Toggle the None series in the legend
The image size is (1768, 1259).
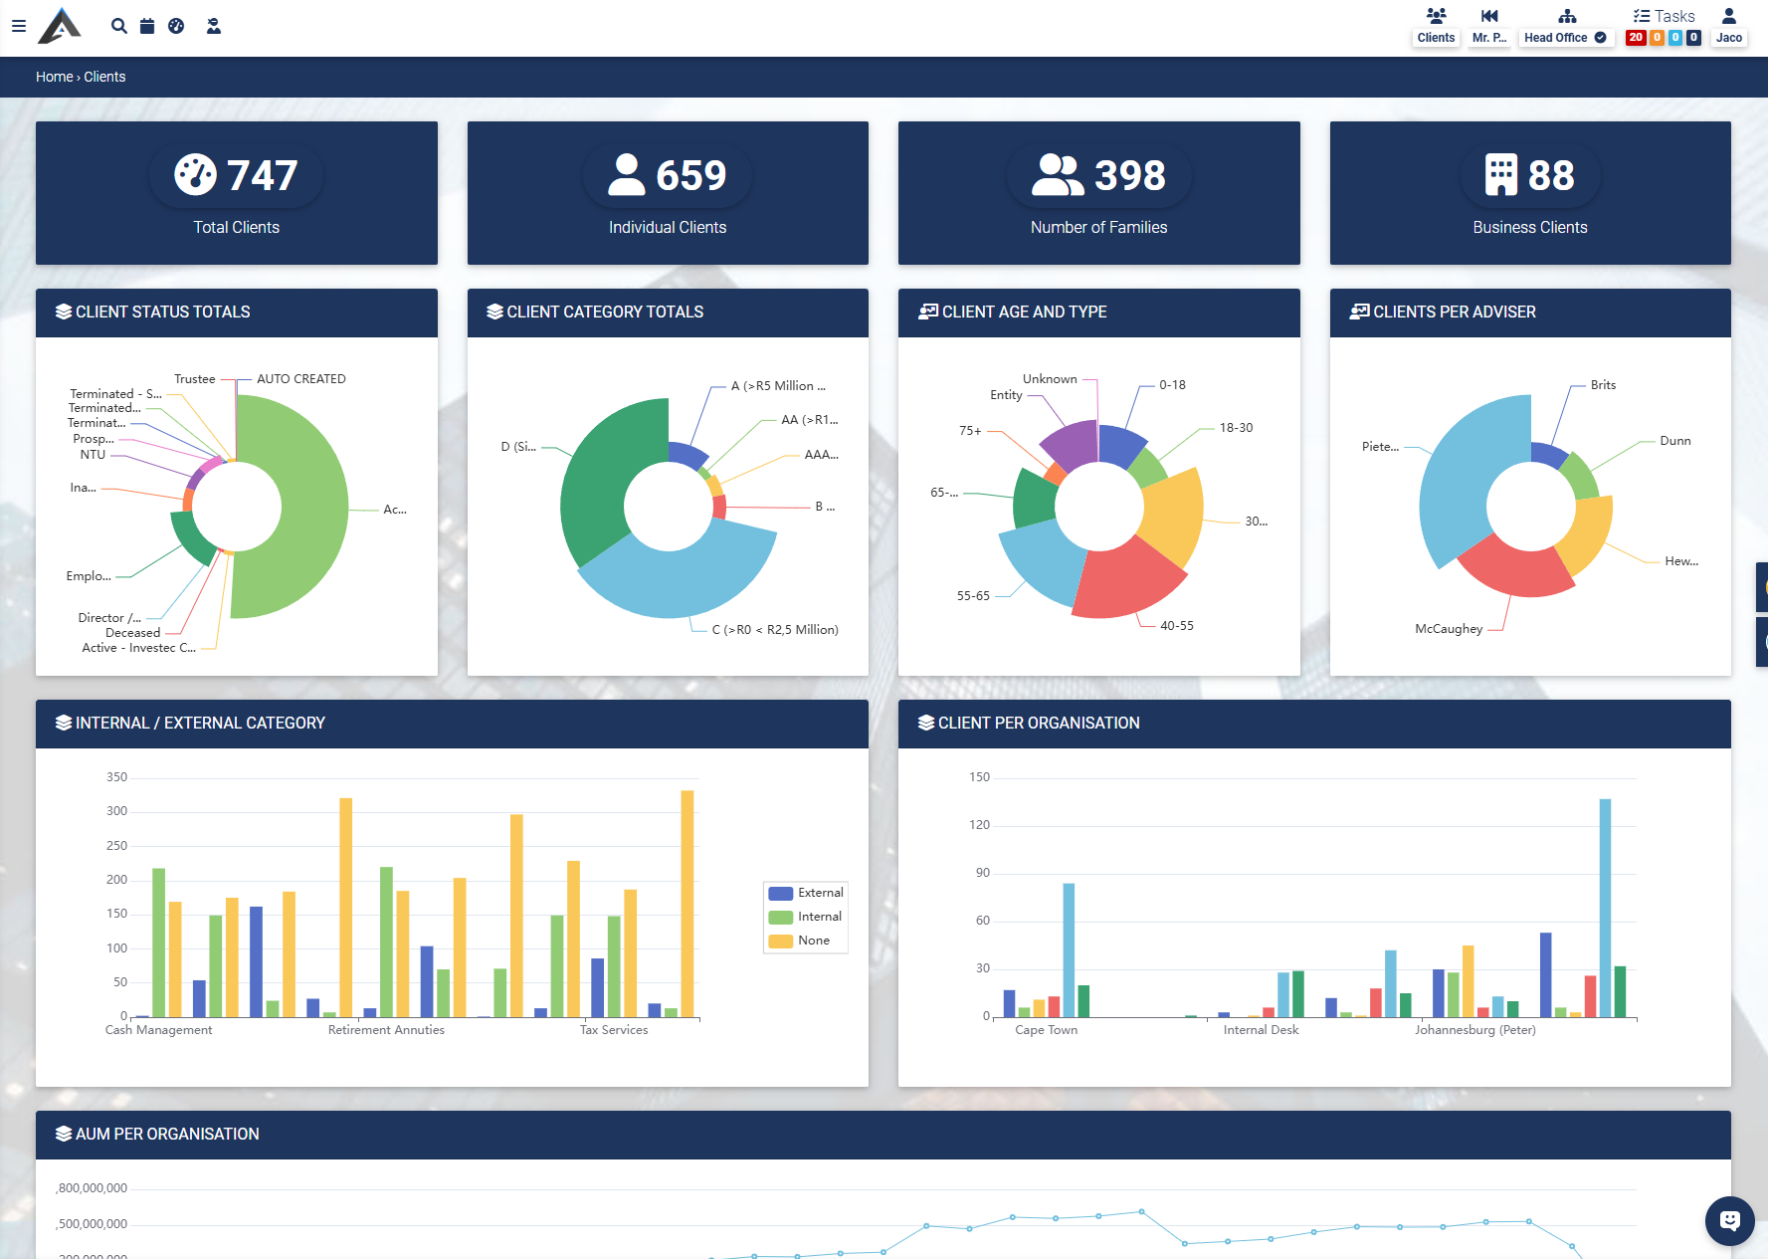pos(806,941)
